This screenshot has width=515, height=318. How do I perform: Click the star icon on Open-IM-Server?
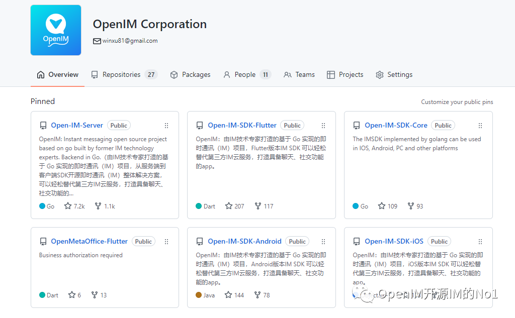(68, 206)
